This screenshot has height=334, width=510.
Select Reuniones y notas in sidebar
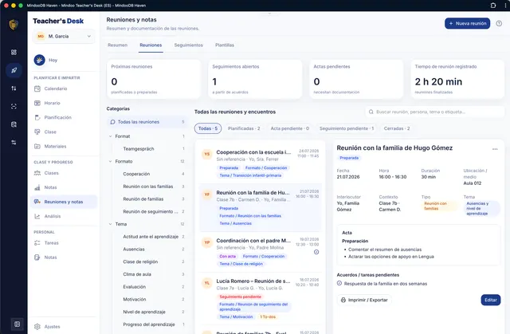pos(64,202)
